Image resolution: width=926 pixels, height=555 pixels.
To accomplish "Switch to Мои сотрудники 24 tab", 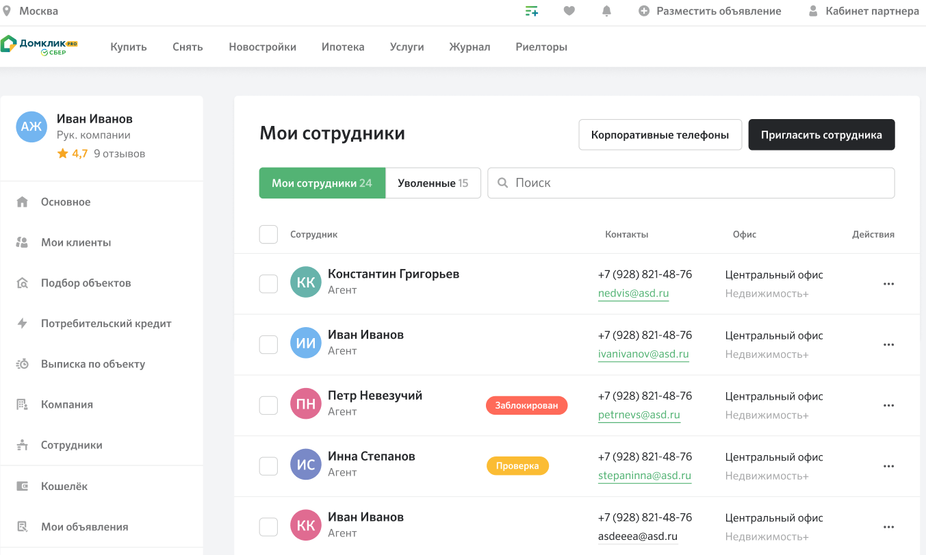I will 322,183.
